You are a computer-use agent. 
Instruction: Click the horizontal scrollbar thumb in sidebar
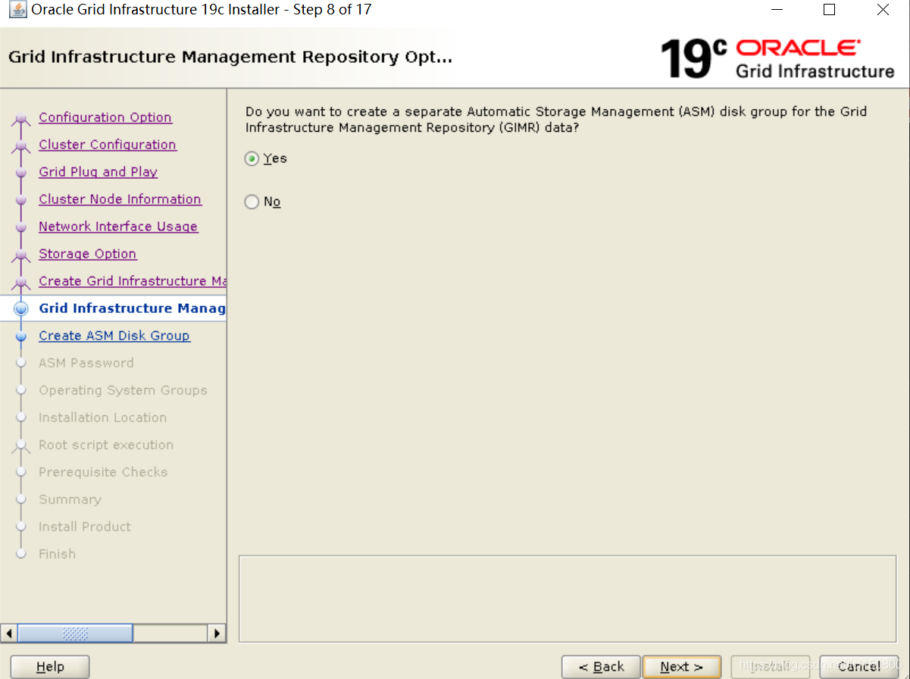(x=75, y=633)
